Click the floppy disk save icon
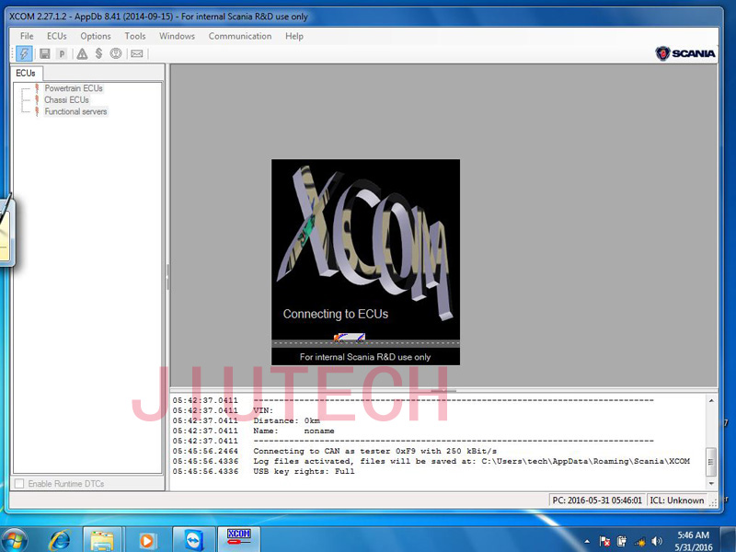736x552 pixels. 44,53
